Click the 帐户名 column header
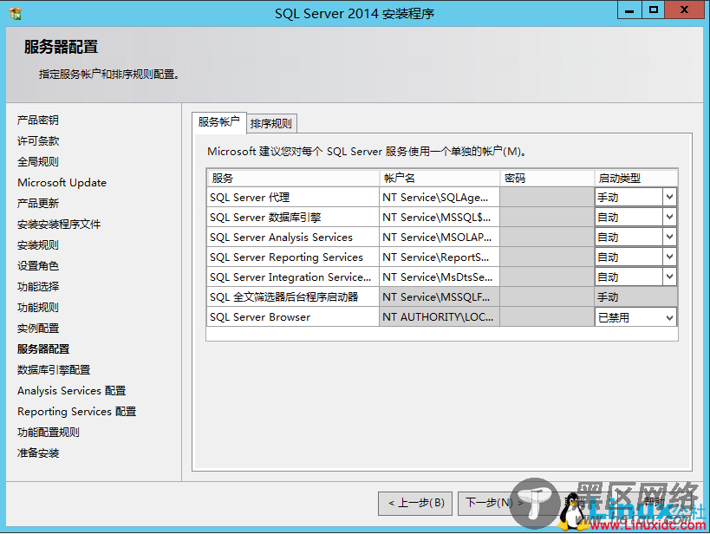 440,178
